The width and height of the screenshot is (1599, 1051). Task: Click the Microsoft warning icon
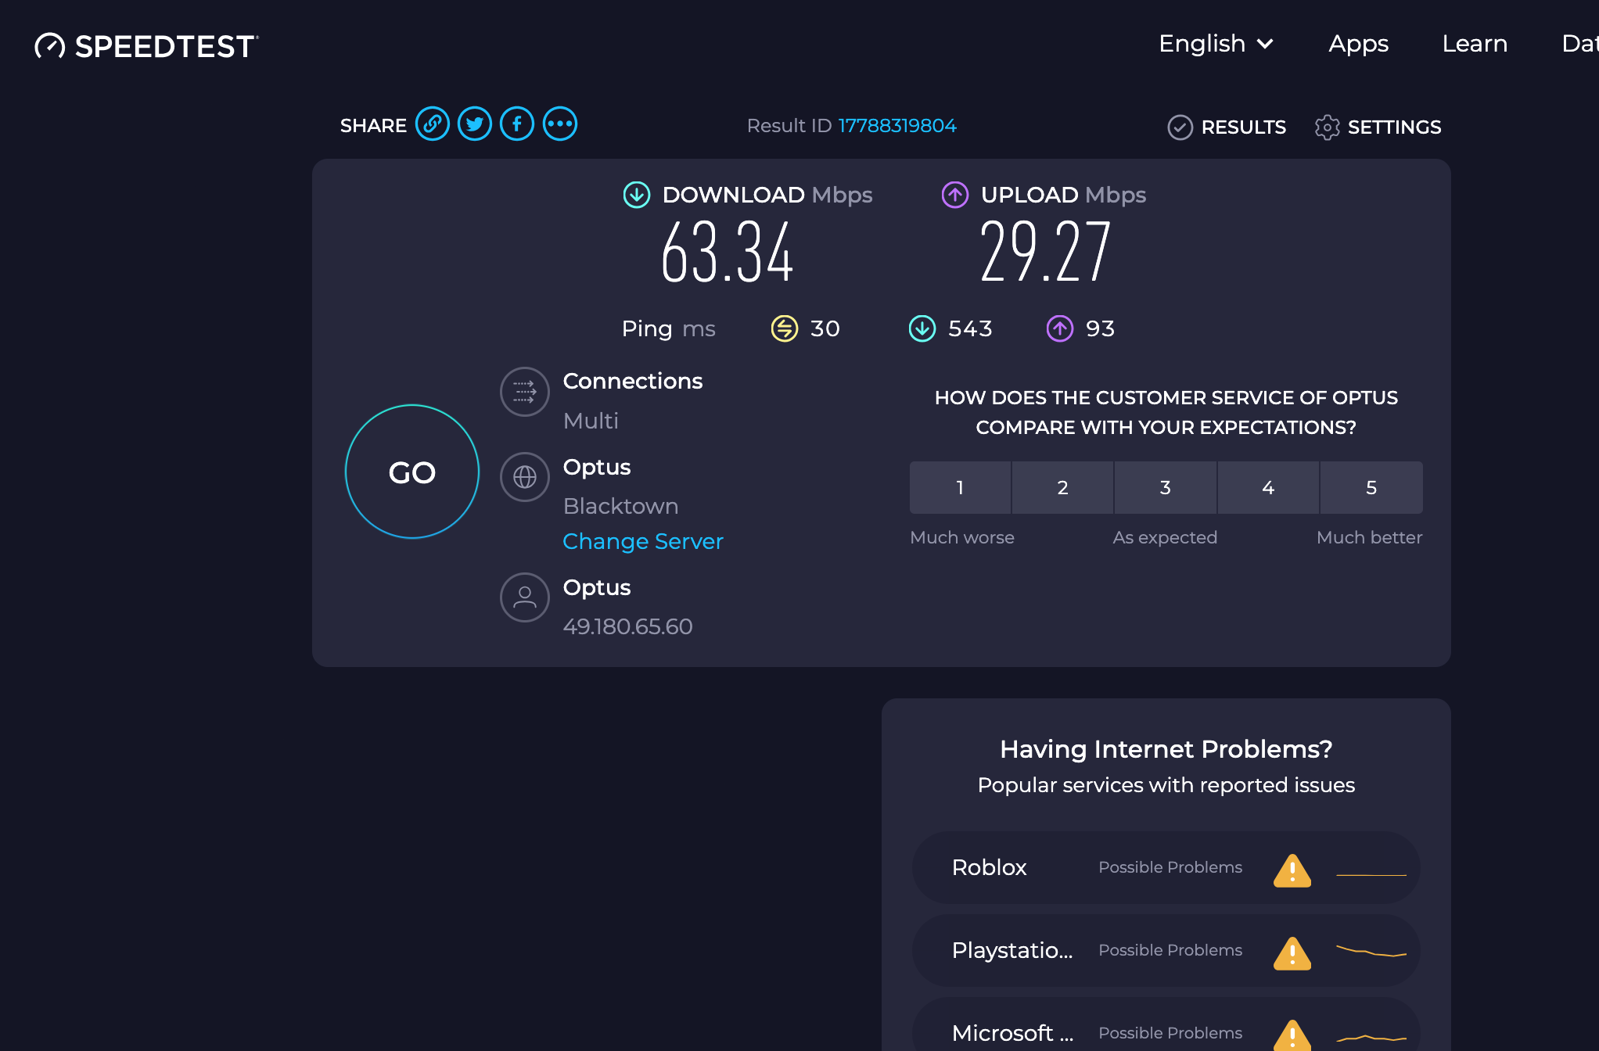tap(1292, 1035)
